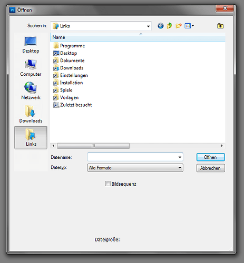This screenshot has height=263, width=244.
Task: Click the right arrow of horizontal scrollbar
Action: [222, 146]
